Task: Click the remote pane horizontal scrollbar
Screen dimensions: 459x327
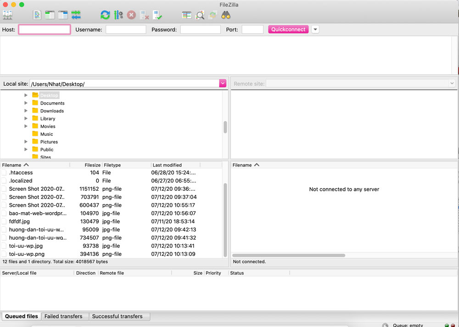Action: [x=289, y=255]
